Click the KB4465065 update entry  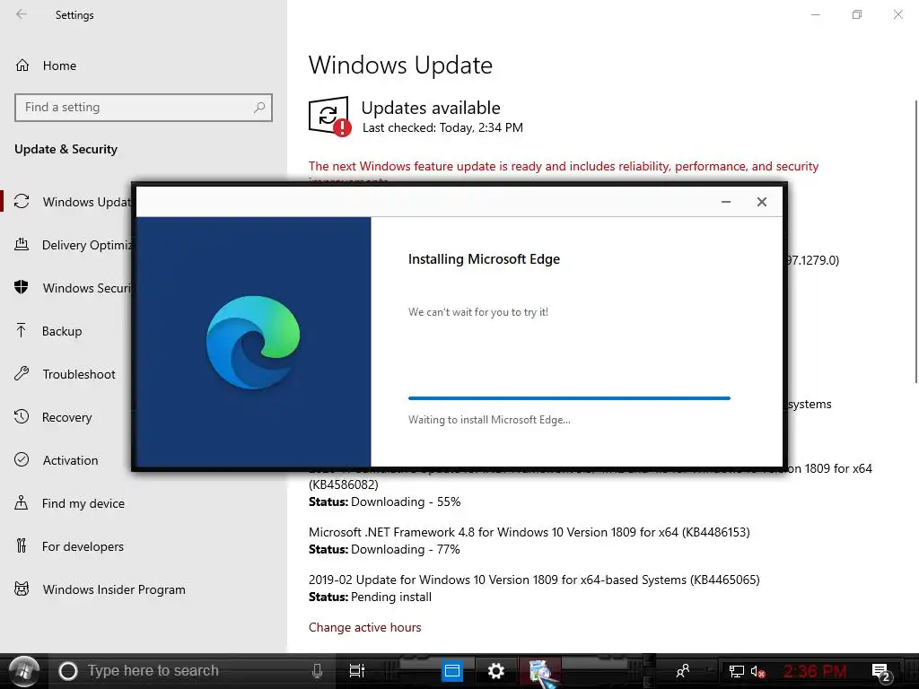click(534, 580)
